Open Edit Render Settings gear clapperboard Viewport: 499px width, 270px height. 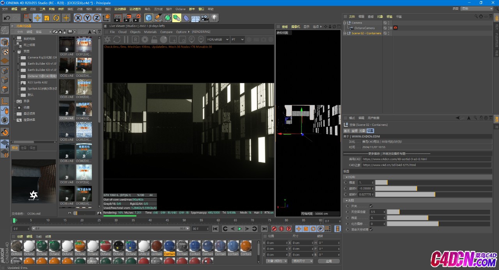(x=136, y=18)
